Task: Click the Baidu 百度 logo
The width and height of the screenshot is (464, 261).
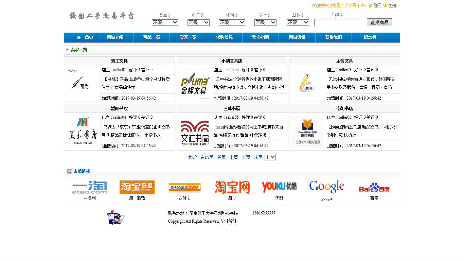Action: click(x=374, y=188)
